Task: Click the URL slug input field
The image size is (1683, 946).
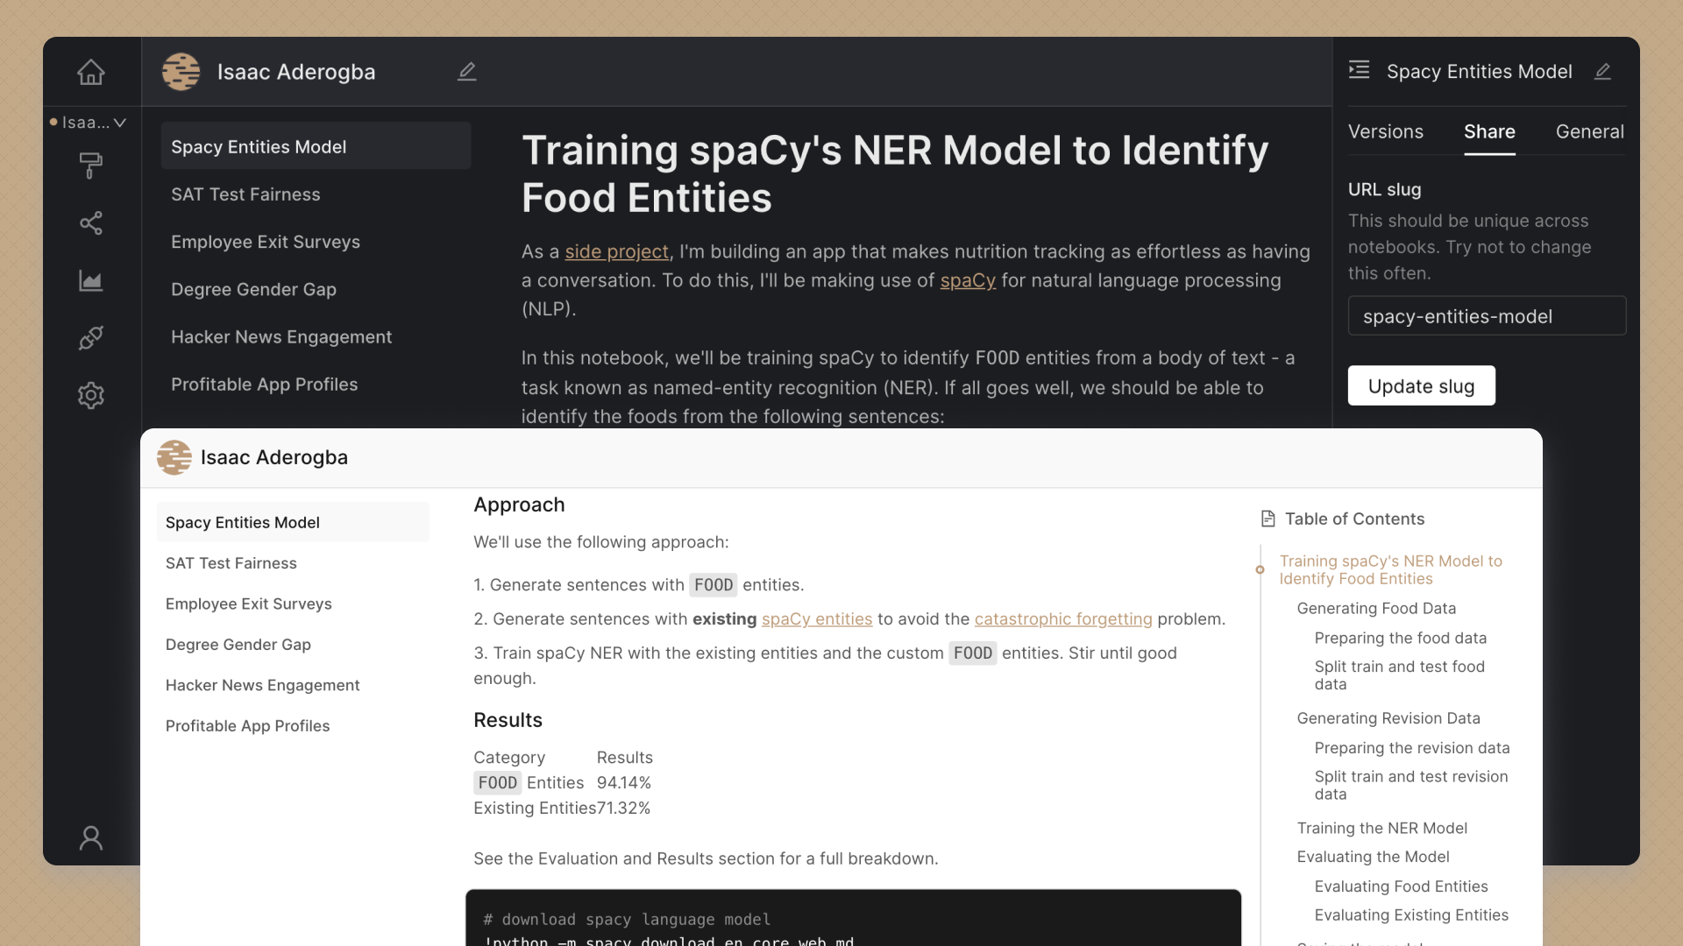Action: point(1486,316)
